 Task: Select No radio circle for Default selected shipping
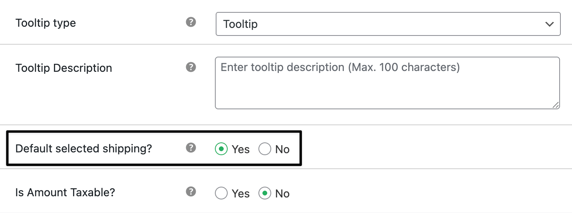[x=264, y=149]
